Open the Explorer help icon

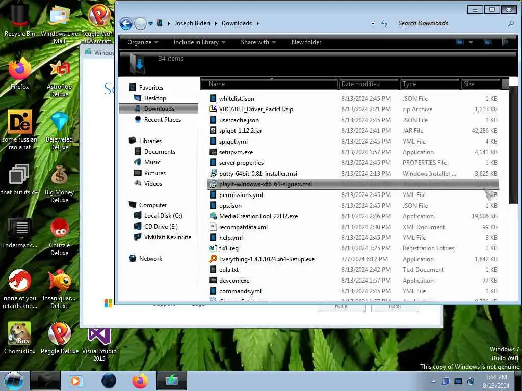click(x=506, y=42)
